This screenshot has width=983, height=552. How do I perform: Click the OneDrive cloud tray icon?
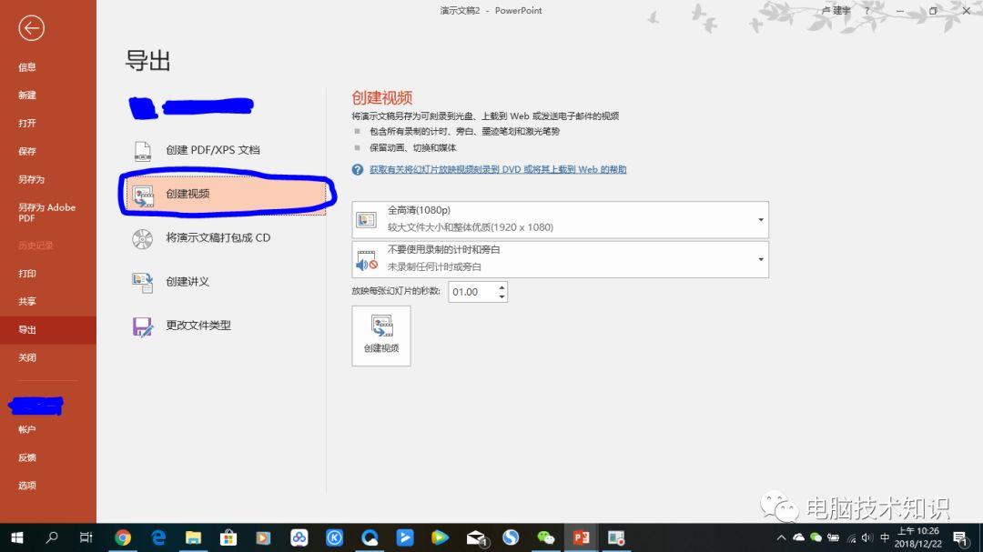pos(799,537)
